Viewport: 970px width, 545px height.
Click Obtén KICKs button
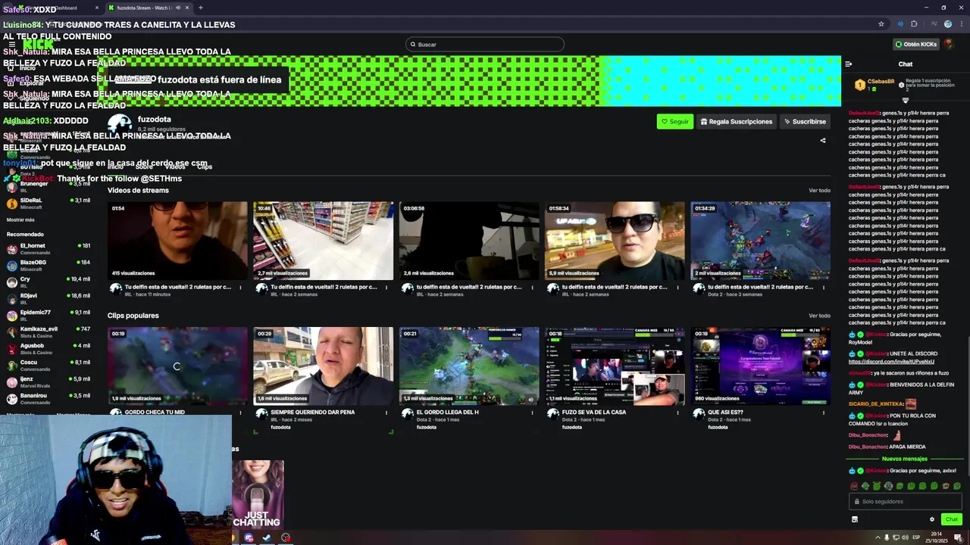click(916, 44)
